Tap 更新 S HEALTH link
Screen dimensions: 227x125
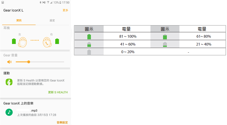[x=58, y=92]
